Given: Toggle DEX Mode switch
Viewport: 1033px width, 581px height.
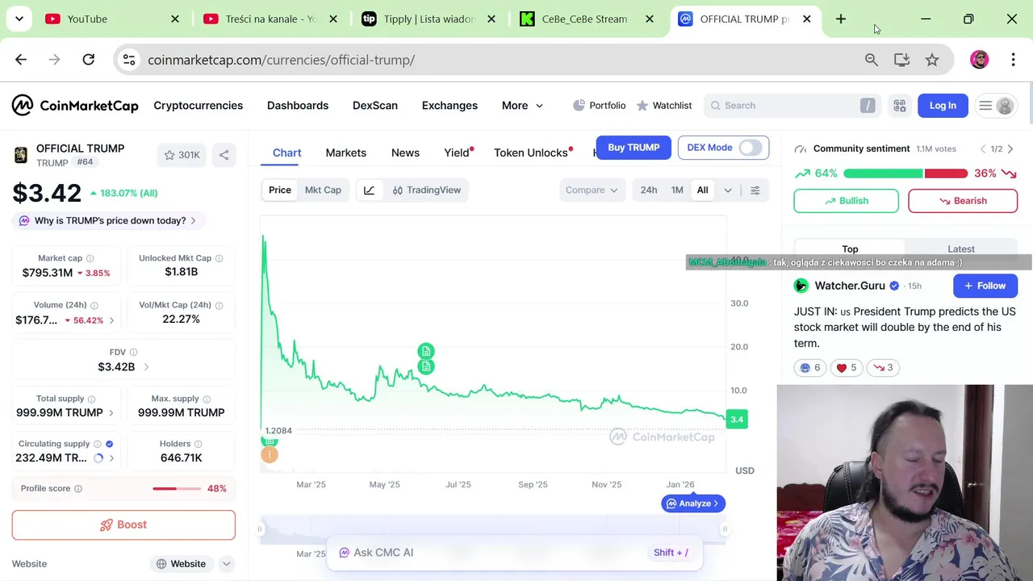Looking at the screenshot, I should tap(751, 148).
